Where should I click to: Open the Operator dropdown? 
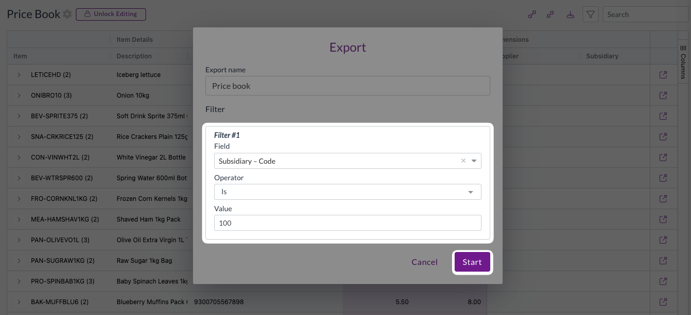[x=347, y=192]
